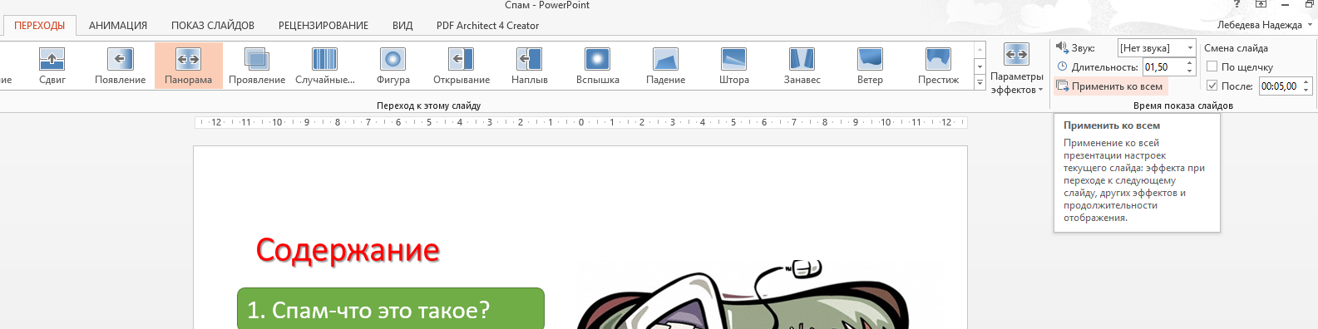Screen dimensions: 1318x329
Task: Enable the По щелчку checkbox
Action: coord(1212,67)
